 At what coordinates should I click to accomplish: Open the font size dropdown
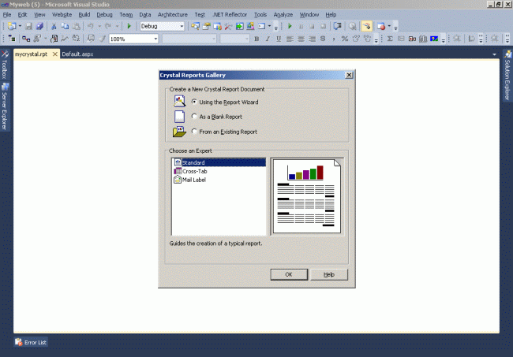246,39
